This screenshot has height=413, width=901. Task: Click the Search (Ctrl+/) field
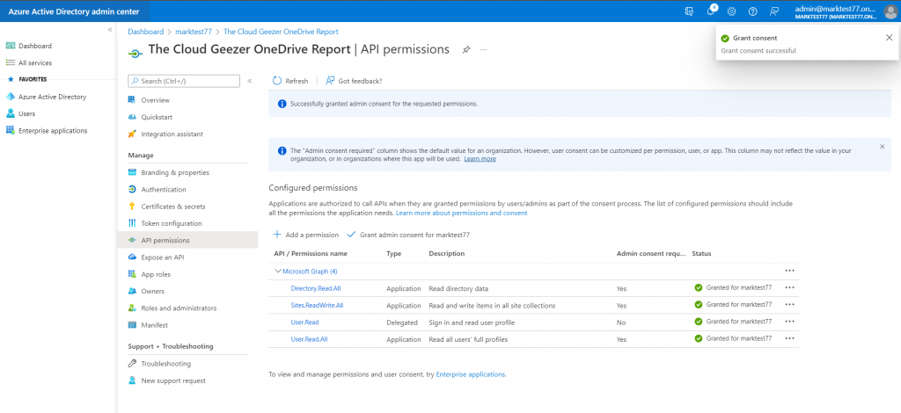tap(184, 81)
